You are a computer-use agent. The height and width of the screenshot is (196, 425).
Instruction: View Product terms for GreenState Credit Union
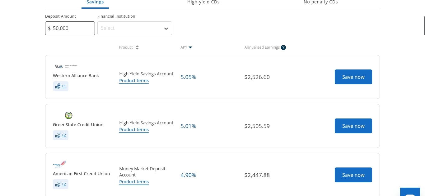(134, 130)
